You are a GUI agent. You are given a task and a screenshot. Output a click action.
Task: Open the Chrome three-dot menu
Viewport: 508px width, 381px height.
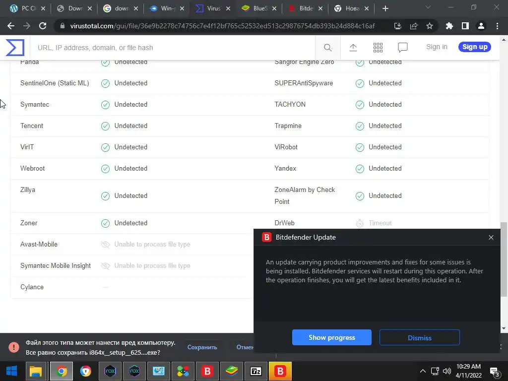coord(497,26)
